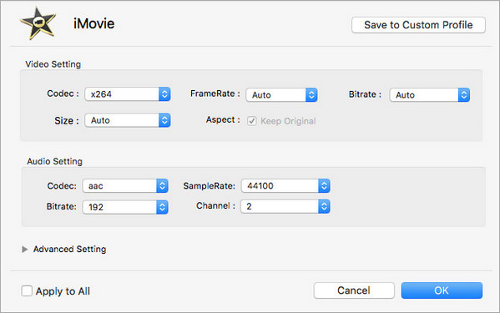Toggle Keep Original aspect checkbox
Image resolution: width=500 pixels, height=313 pixels.
point(252,121)
